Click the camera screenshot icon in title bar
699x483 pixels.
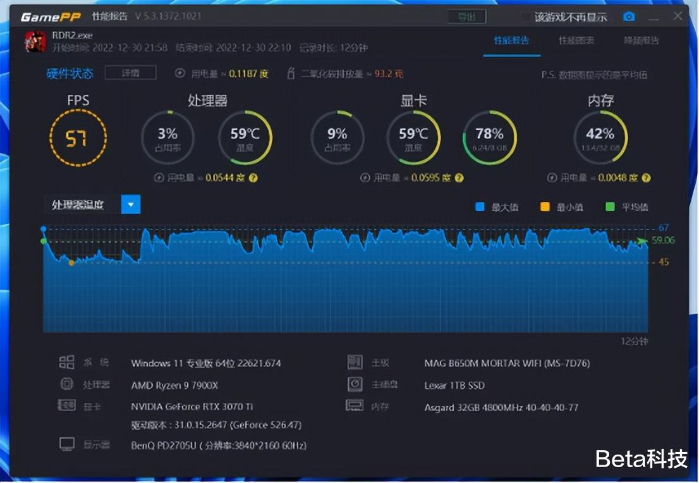[x=628, y=17]
